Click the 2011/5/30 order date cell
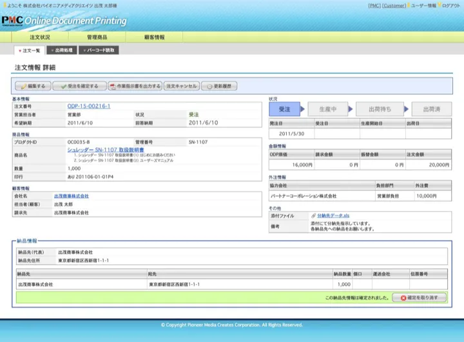 pos(291,134)
